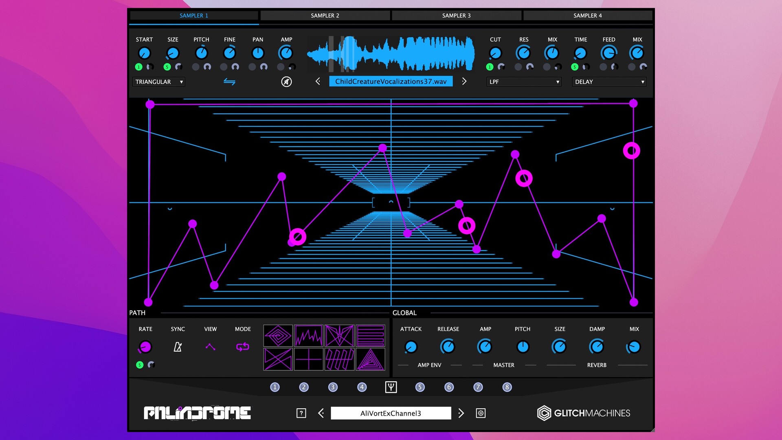
Task: Enable tempo sync with the metronome icon
Action: (x=178, y=347)
